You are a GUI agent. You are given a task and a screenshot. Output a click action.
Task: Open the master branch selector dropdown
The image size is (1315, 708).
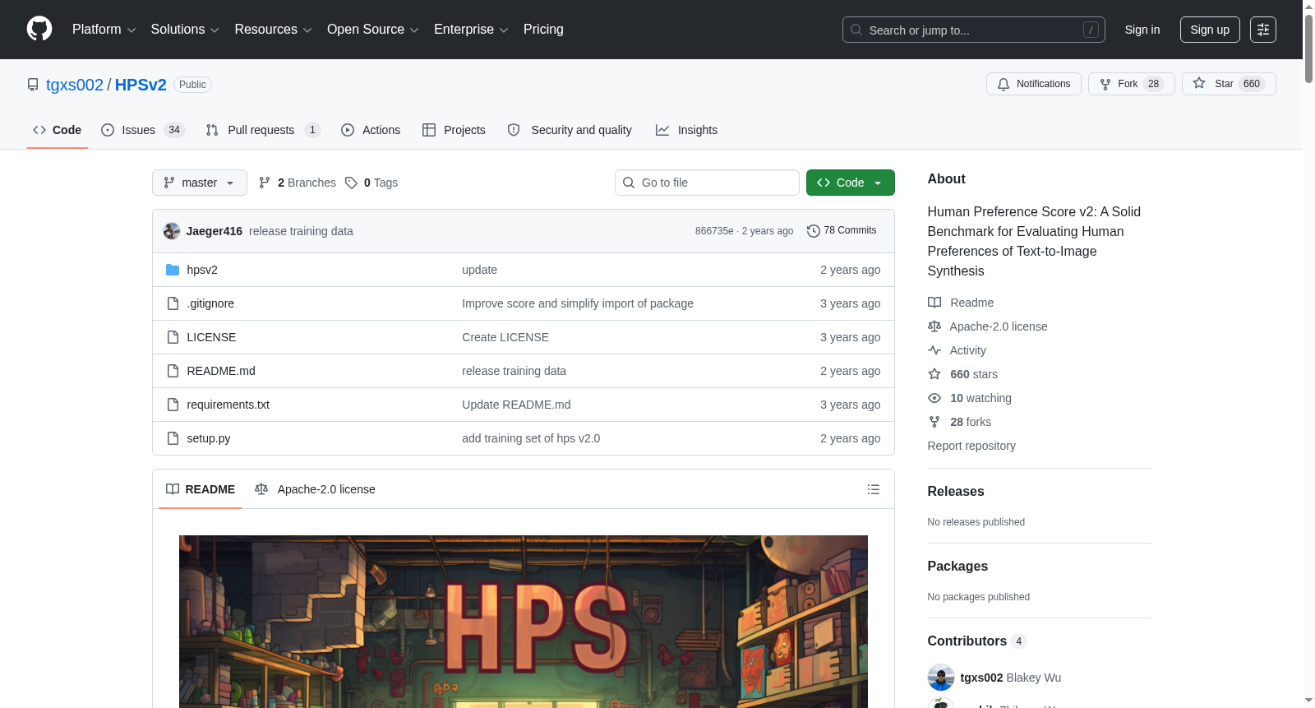coord(199,183)
